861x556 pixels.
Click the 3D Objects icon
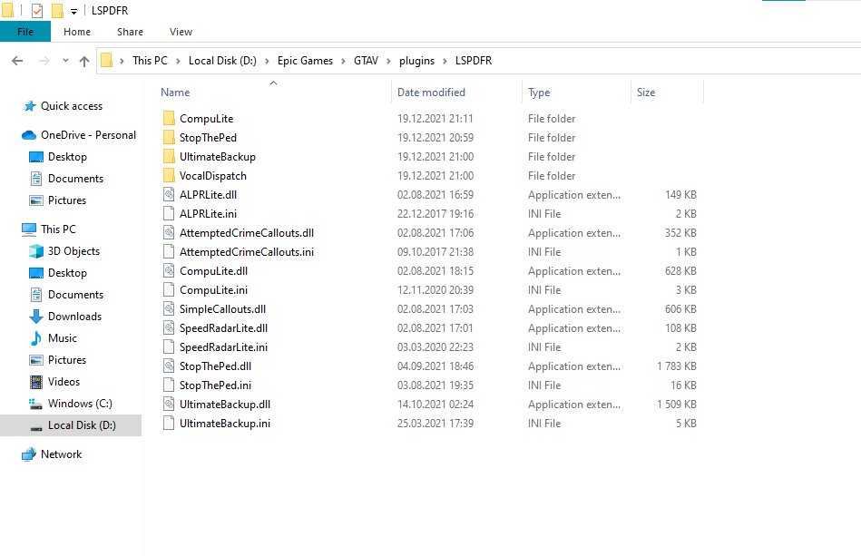coord(36,251)
